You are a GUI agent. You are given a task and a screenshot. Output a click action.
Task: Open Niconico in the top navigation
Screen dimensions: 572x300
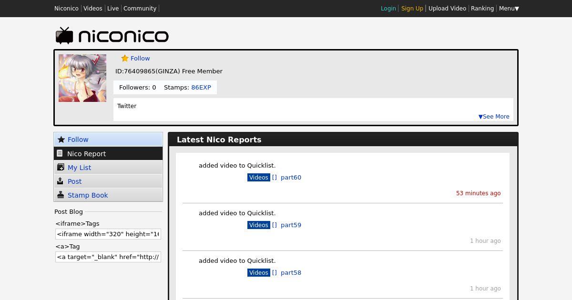[66, 9]
